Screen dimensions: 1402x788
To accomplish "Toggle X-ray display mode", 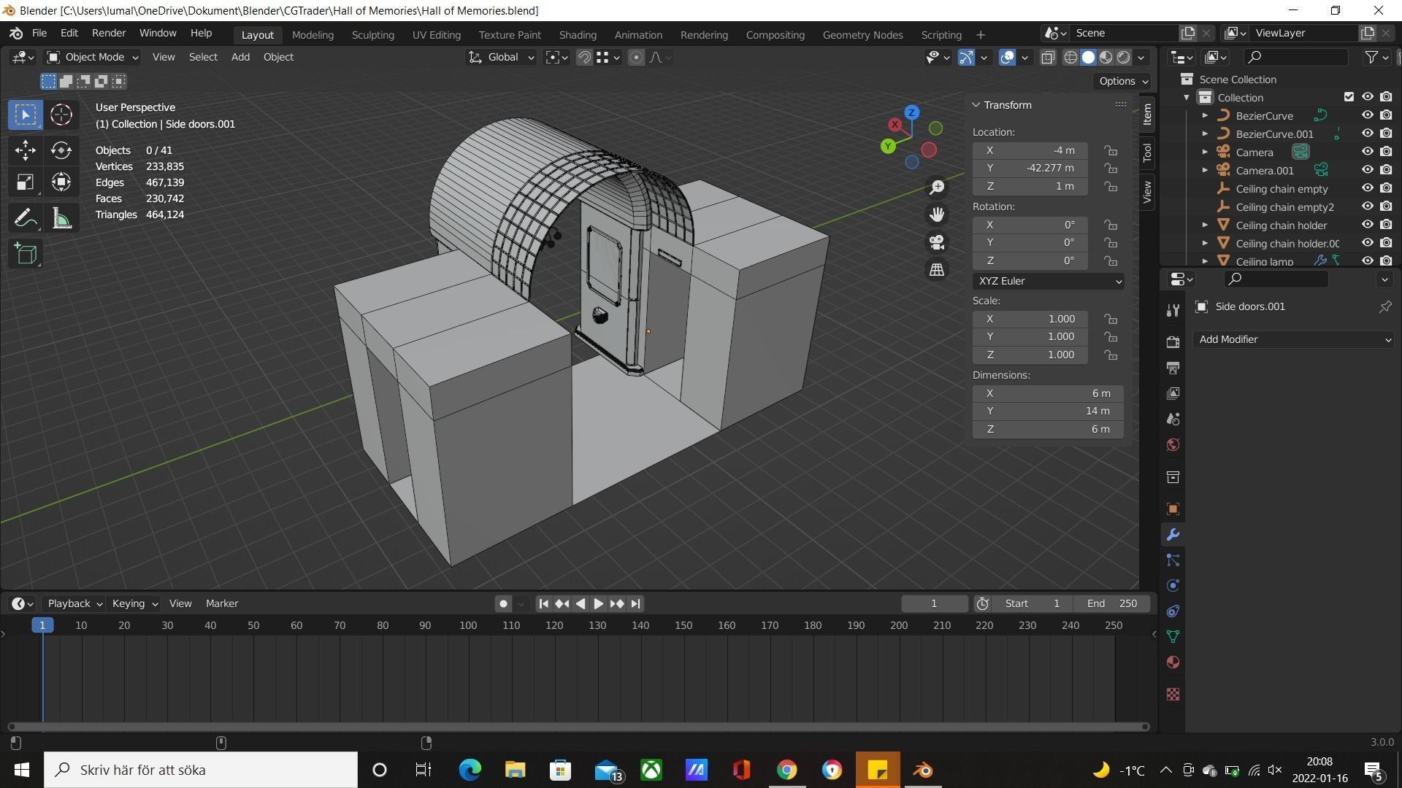I will coord(1048,57).
